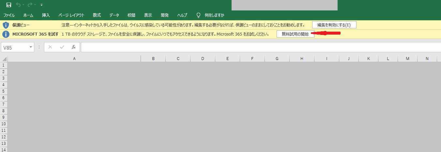This screenshot has height=152, width=441.
Task: Click the Save icon in quick access toolbar
Action: click(x=9, y=5)
